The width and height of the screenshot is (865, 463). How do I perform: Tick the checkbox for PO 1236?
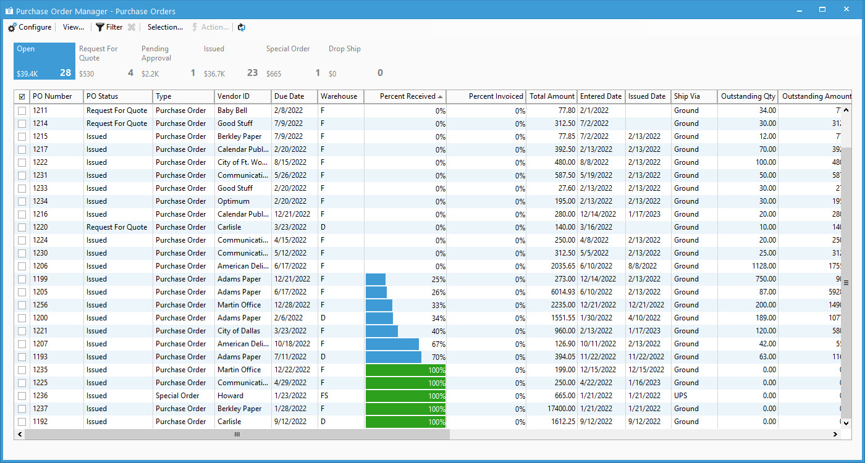[22, 396]
